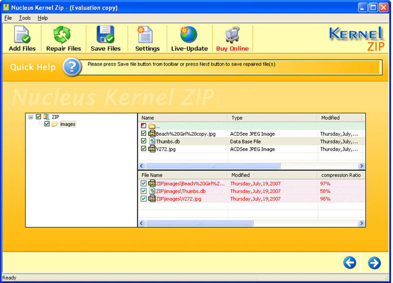The height and width of the screenshot is (283, 393).
Task: Toggle the parent folder (..) checkbox
Action: click(143, 126)
